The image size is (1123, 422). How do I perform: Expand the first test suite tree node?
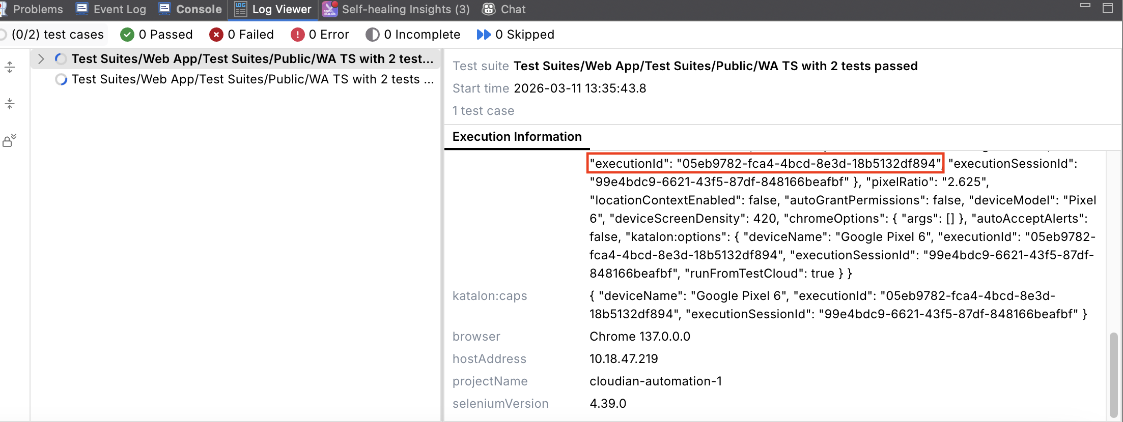41,59
